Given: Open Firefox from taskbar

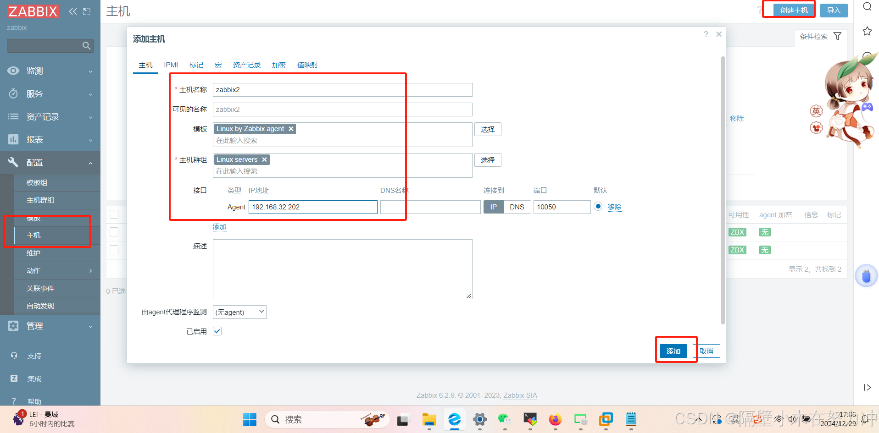Looking at the screenshot, I should pos(555,419).
